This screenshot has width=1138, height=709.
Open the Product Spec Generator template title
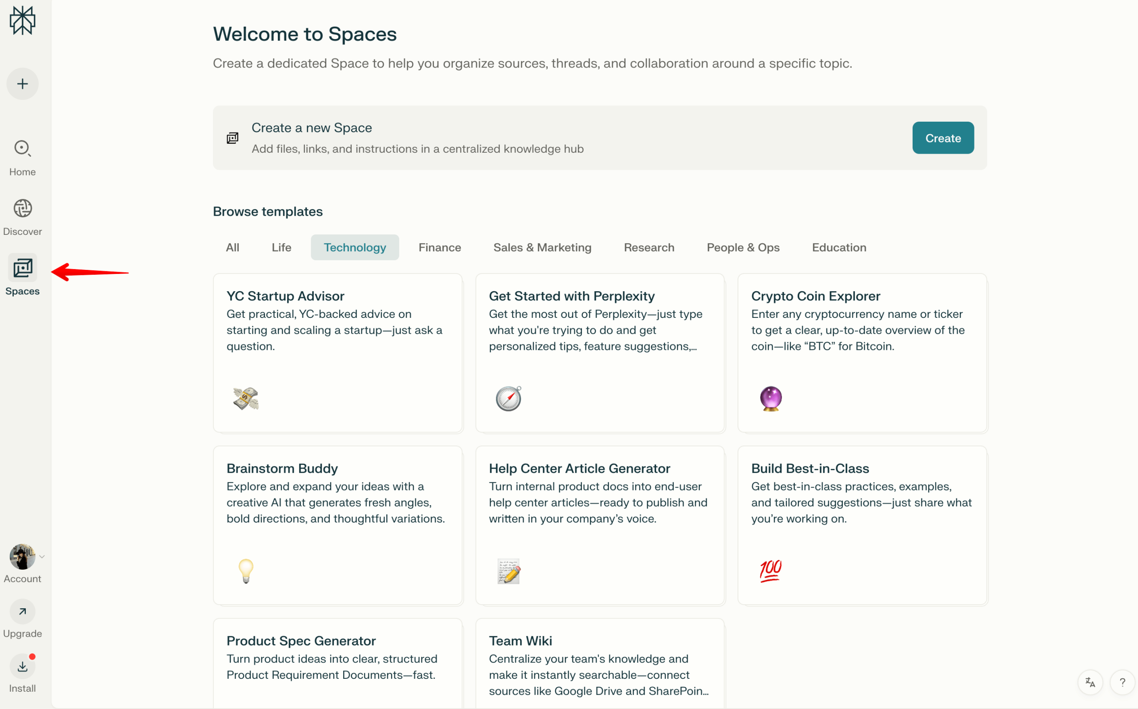(301, 641)
